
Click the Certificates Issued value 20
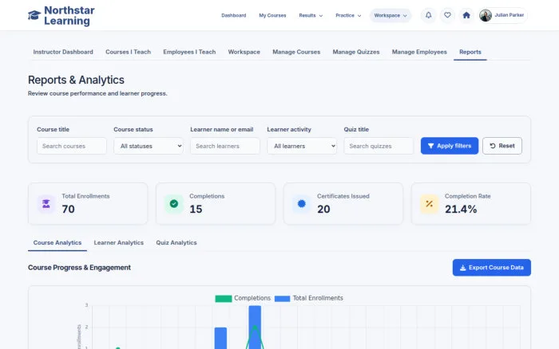(323, 210)
